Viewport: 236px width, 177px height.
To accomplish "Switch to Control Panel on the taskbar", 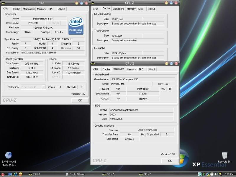I will pyautogui.click(x=75, y=174).
